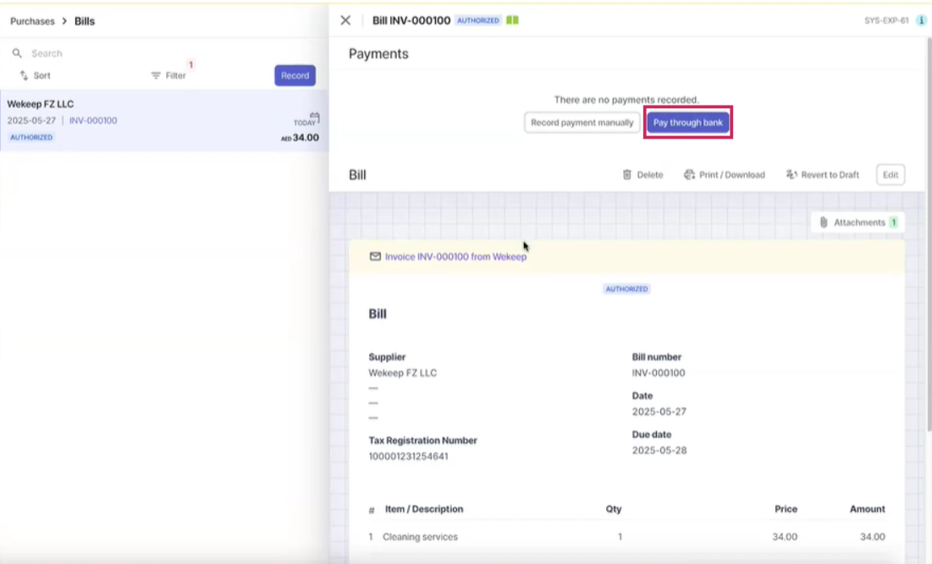The width and height of the screenshot is (932, 564).
Task: Click Print / Download
Action: tap(724, 174)
